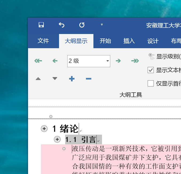
Task: Demote the heading using the single right arrow
Action: pos(118,61)
